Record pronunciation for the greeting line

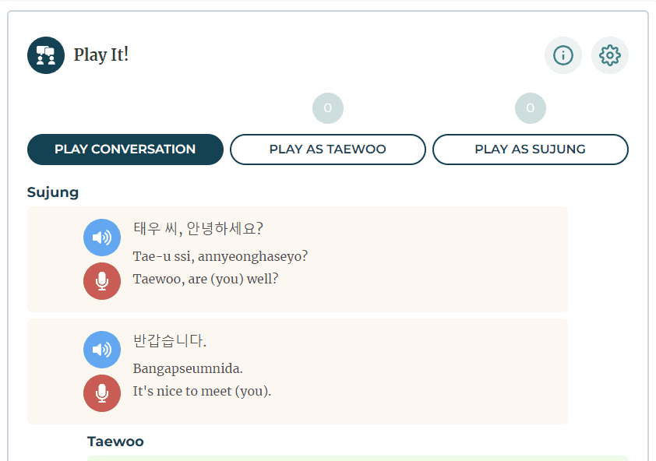coord(102,281)
